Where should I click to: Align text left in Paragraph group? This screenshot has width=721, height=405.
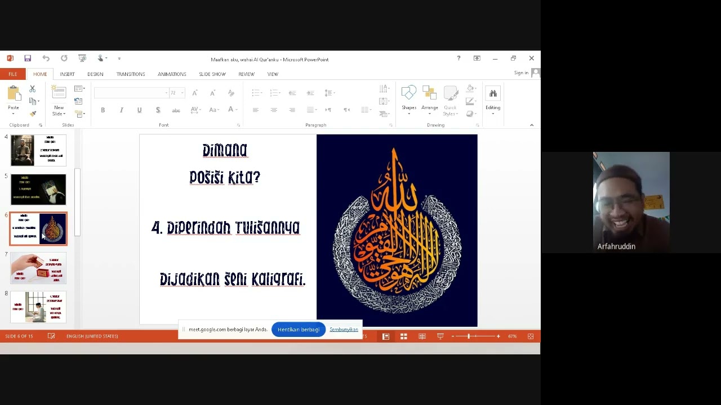click(256, 110)
